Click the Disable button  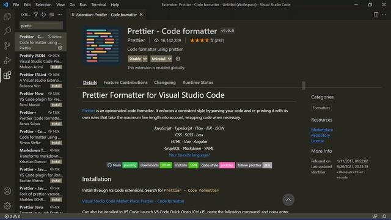pyautogui.click(x=135, y=59)
